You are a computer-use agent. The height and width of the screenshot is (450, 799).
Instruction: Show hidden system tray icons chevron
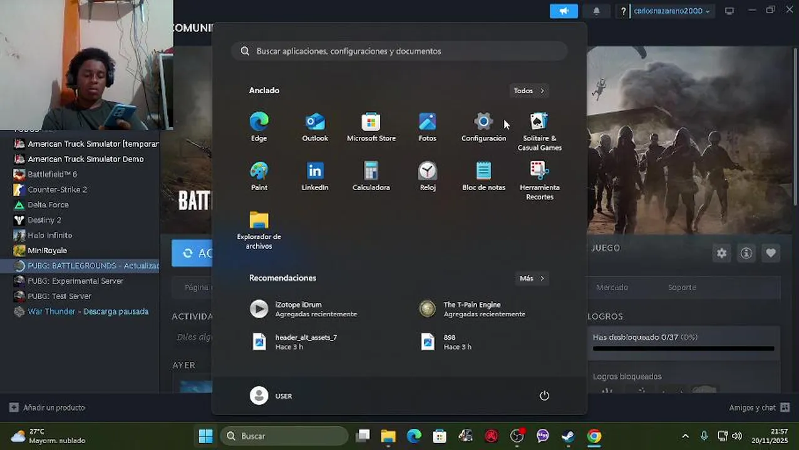coord(685,436)
